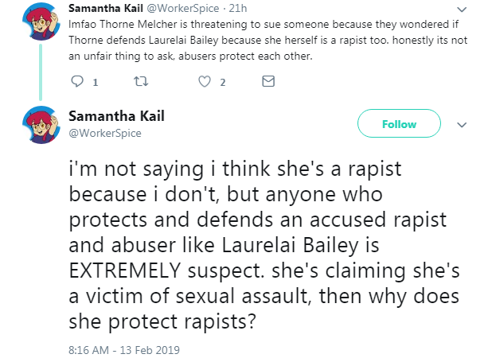
Task: Open Samantha Kail avatar on main tweet
Action: (41, 125)
